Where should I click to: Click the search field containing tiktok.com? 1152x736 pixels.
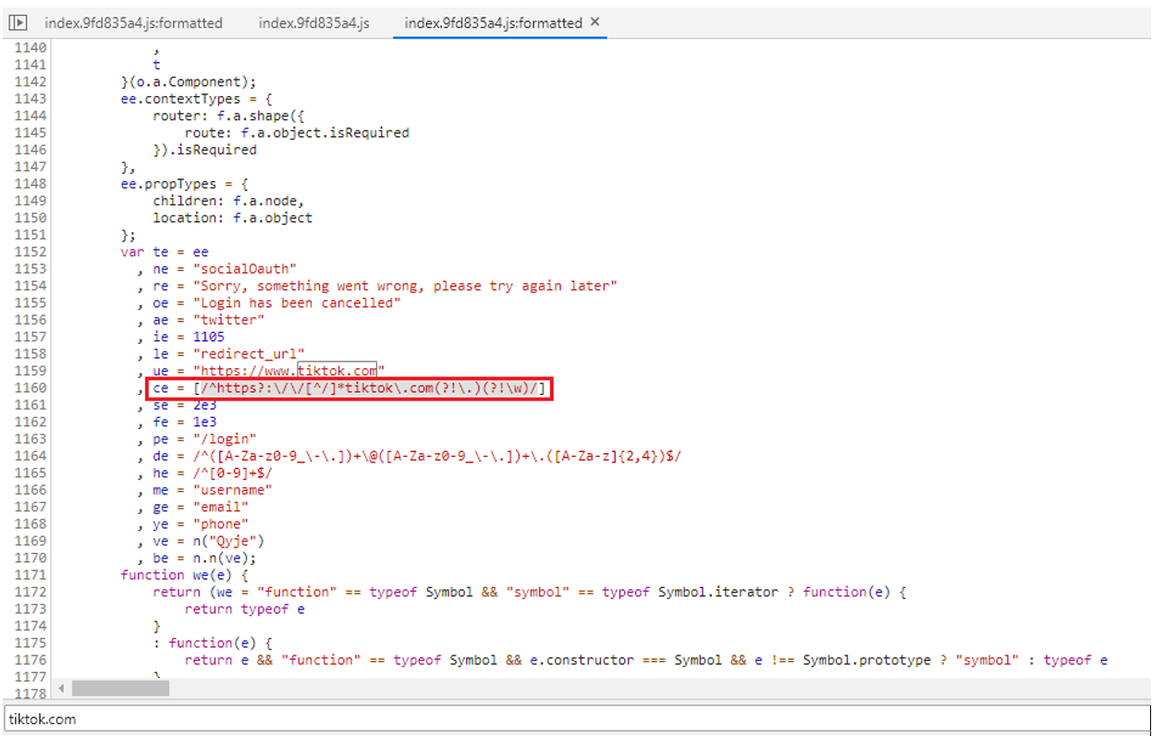tap(573, 719)
